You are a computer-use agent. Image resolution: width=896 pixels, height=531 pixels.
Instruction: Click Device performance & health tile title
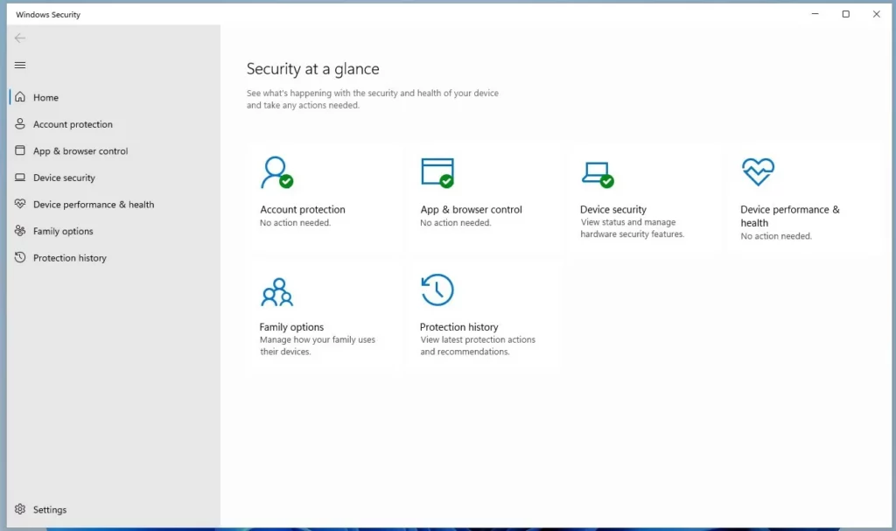(790, 216)
